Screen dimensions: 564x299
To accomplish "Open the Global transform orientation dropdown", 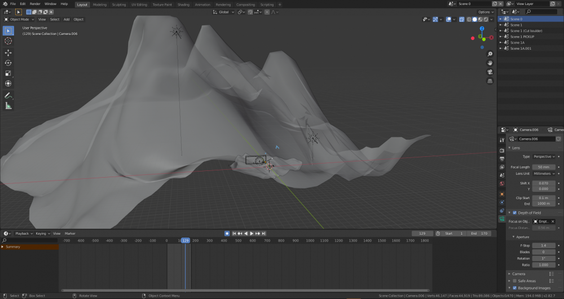I will [x=223, y=12].
